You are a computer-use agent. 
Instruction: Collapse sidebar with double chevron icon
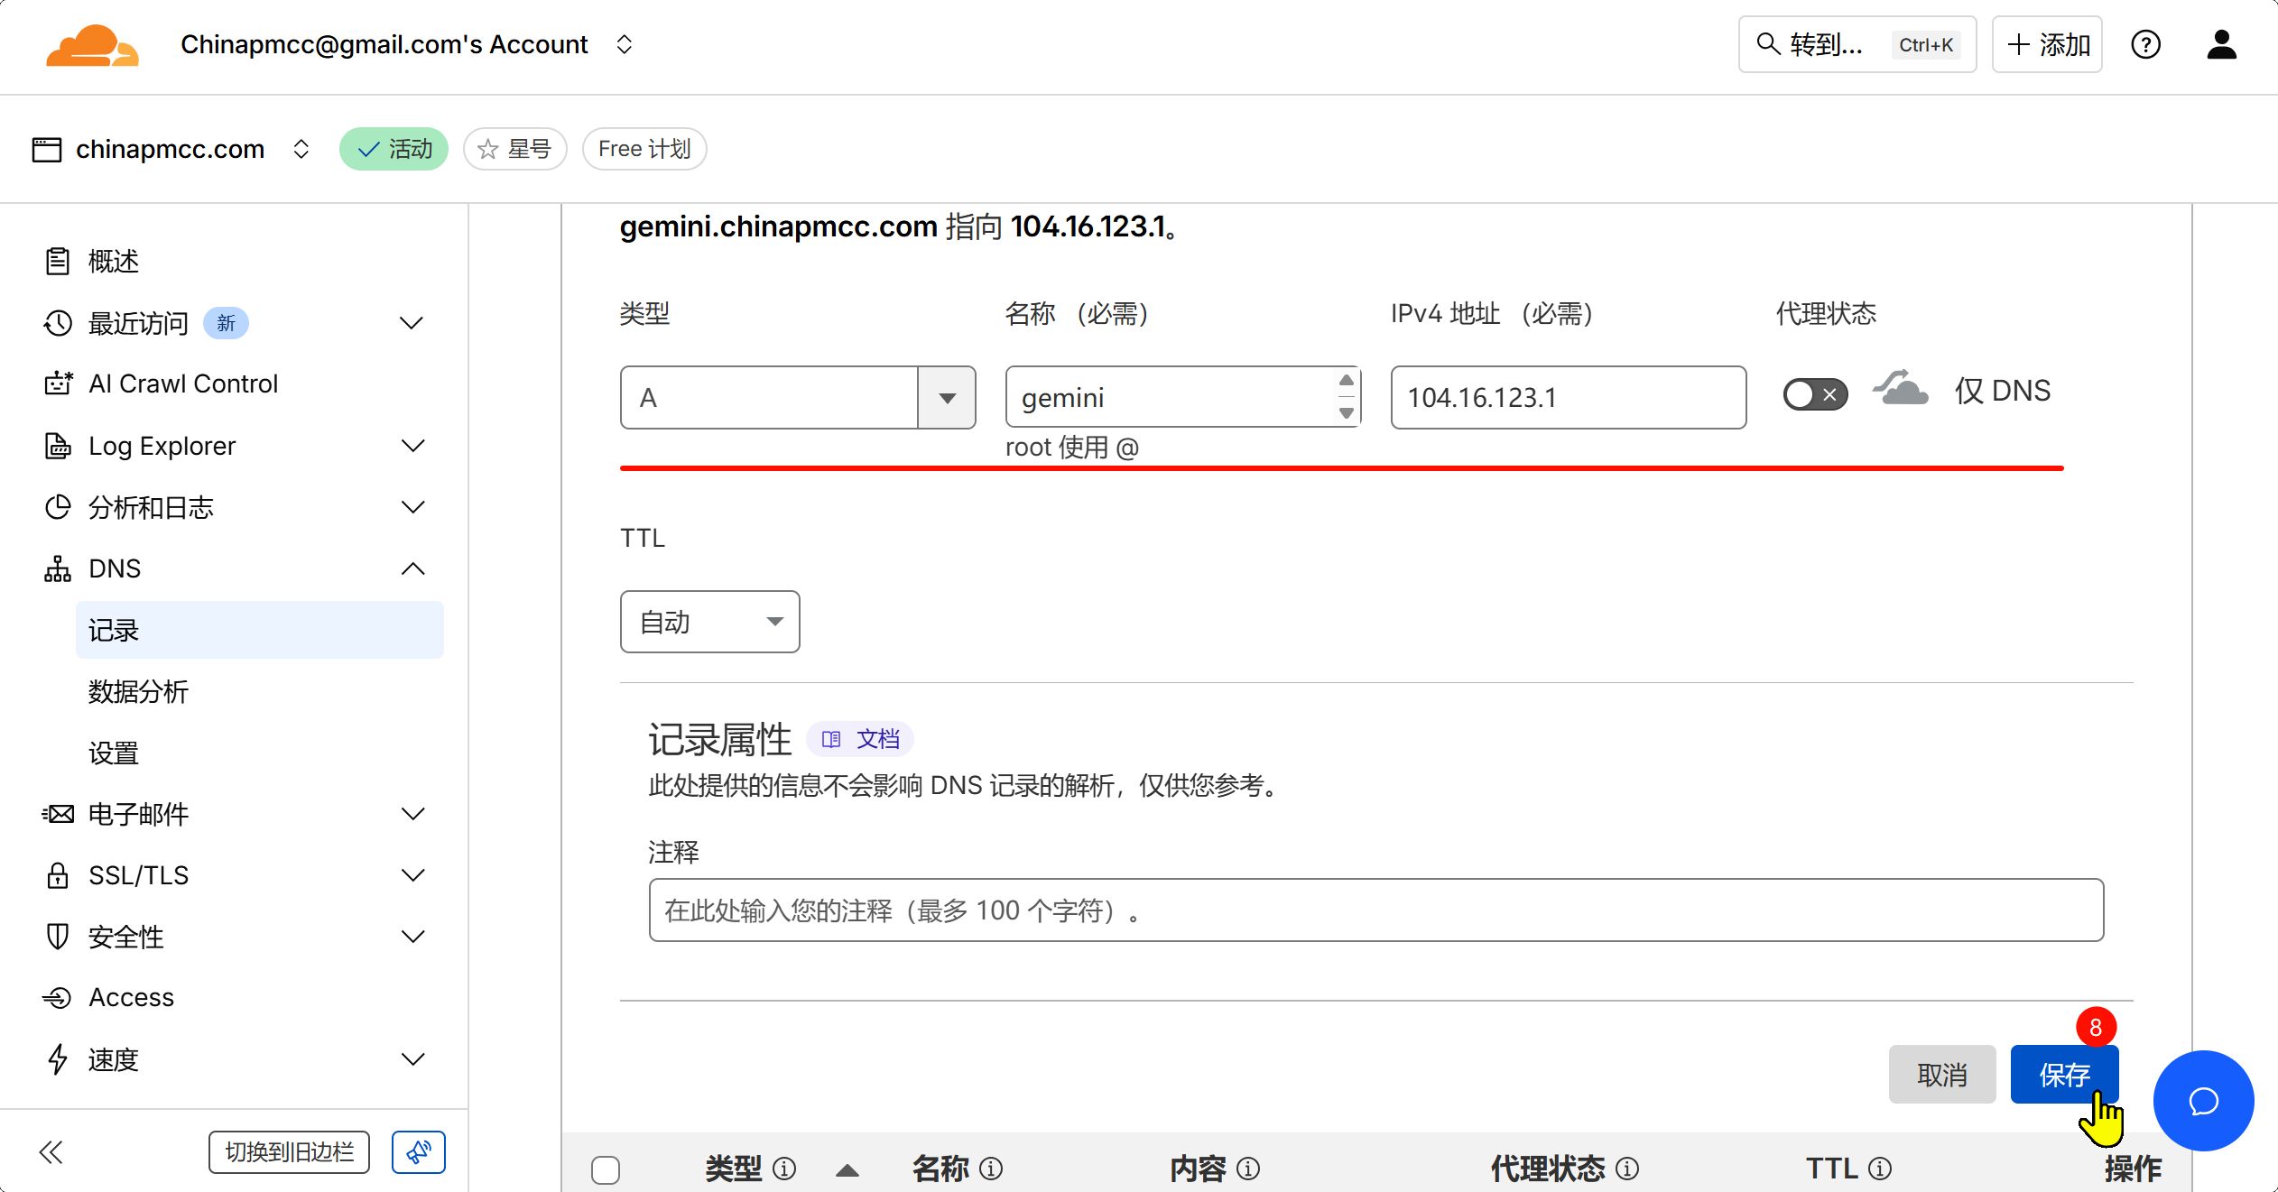51,1152
